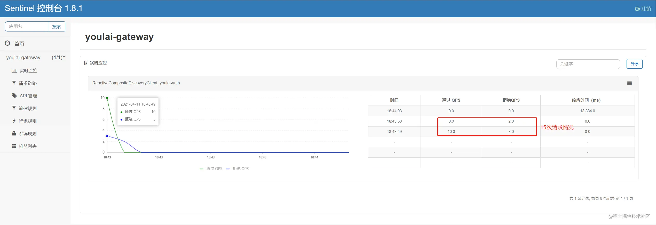Click the 降级规则 lightning bolt icon
Screen dimensions: 656x225
pos(14,120)
